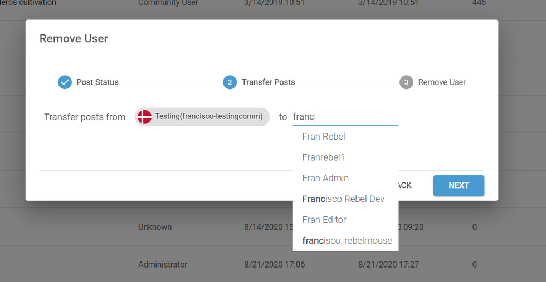The height and width of the screenshot is (282, 546).
Task: Click the step 2 Transfer Posts circle
Action: tap(230, 82)
